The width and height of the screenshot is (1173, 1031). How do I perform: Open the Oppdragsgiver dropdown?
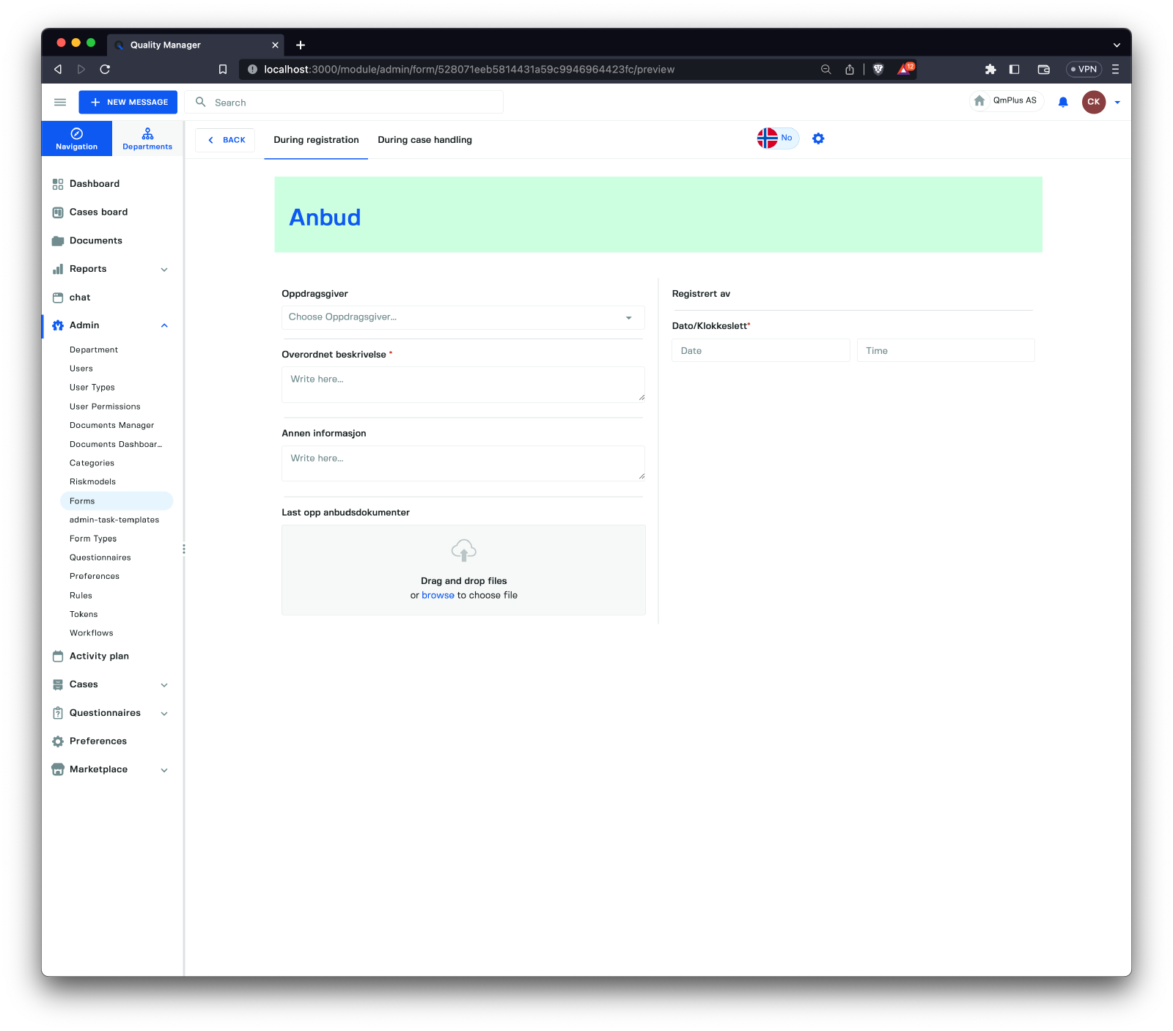click(x=463, y=317)
